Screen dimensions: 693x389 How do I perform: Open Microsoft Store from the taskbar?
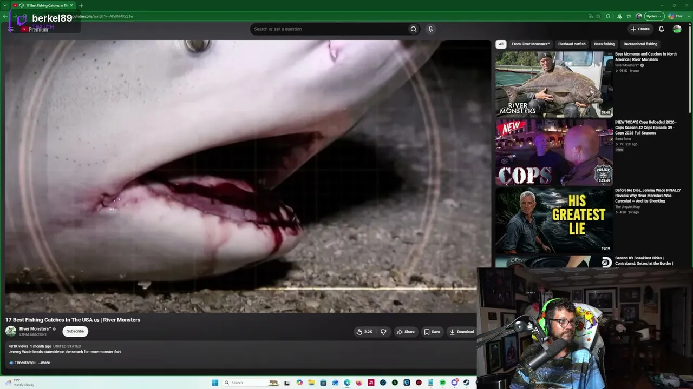323,383
